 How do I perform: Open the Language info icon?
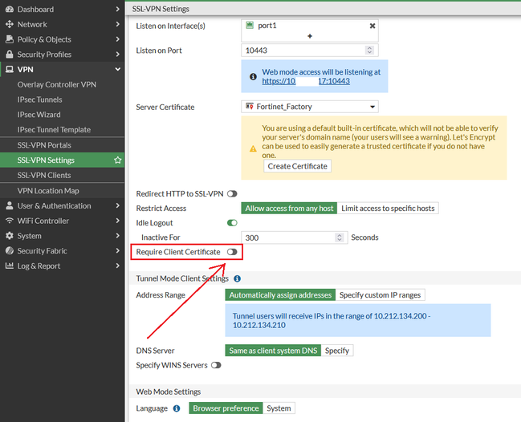click(x=177, y=408)
